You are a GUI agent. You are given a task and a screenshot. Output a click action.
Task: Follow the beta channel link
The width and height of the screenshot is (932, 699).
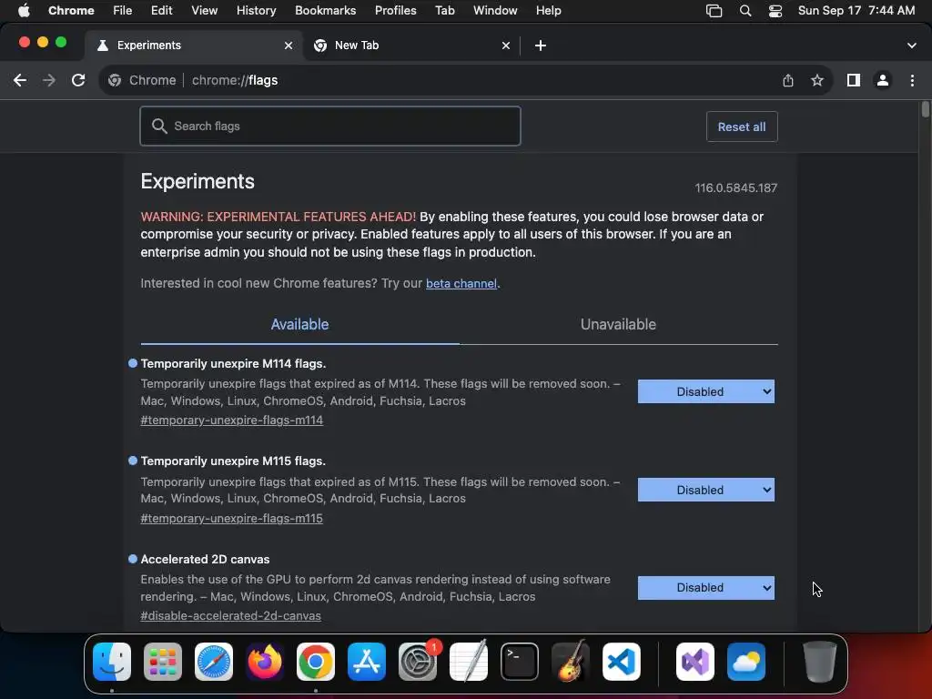[x=461, y=284]
